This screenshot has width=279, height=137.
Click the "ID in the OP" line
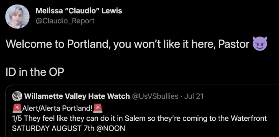35,72
